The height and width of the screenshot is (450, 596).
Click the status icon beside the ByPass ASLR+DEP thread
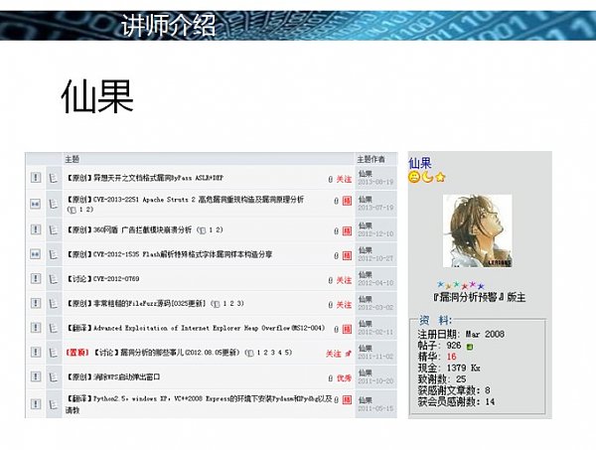(x=36, y=177)
